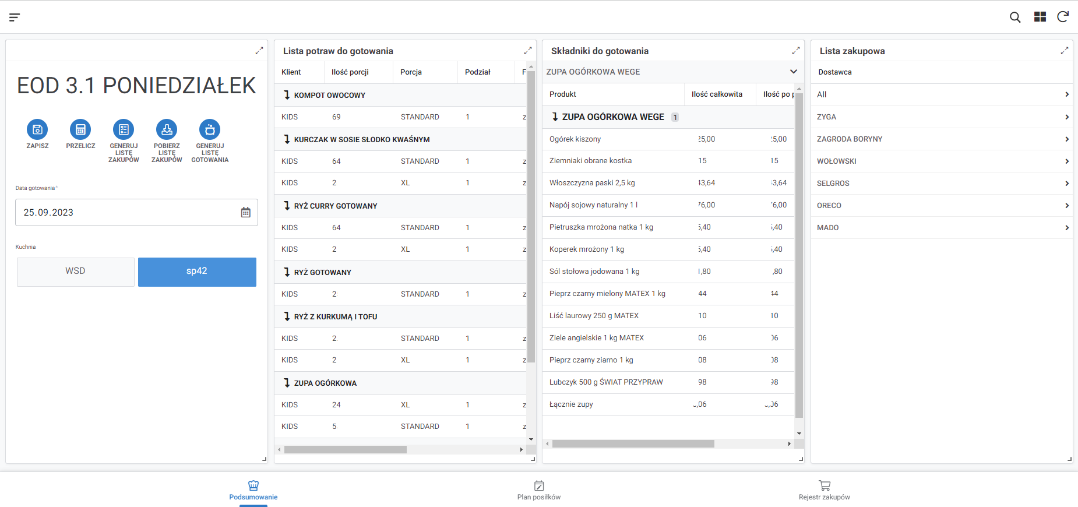
Task: Click the Data gotowania date field
Action: point(125,213)
